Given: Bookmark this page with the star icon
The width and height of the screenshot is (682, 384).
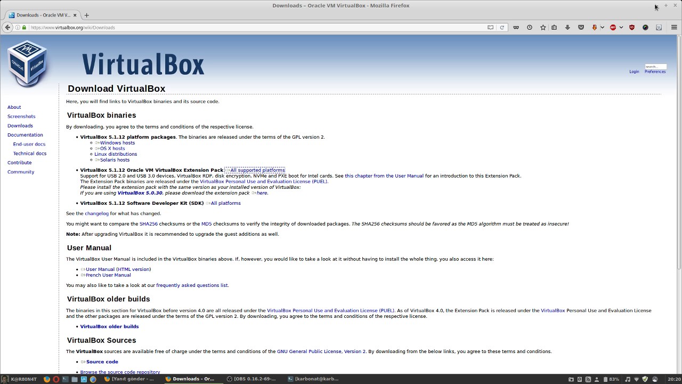Looking at the screenshot, I should [543, 27].
